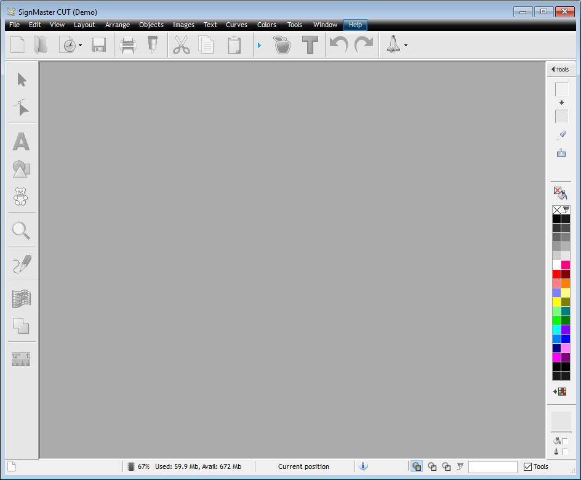The image size is (581, 480).
Task: Select the letter A text tool
Action: click(x=21, y=142)
